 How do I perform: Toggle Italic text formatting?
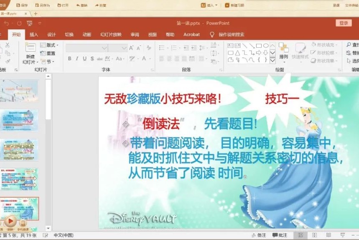[77, 59]
